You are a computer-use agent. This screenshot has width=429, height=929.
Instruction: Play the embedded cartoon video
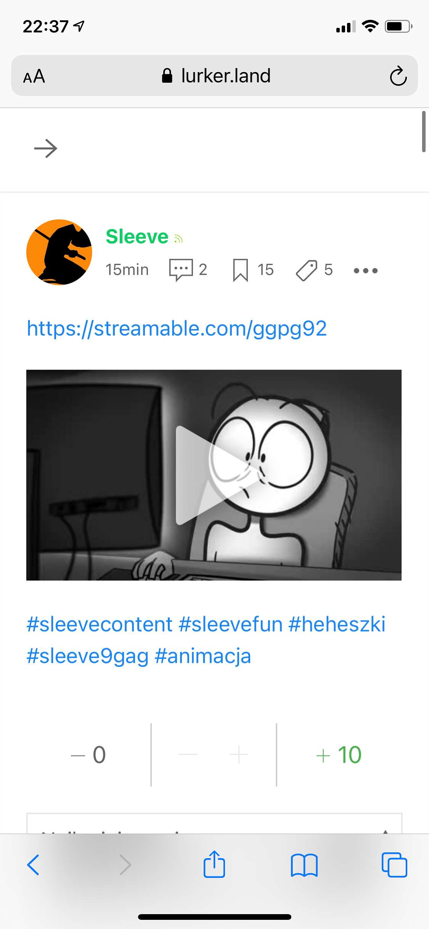click(x=214, y=475)
